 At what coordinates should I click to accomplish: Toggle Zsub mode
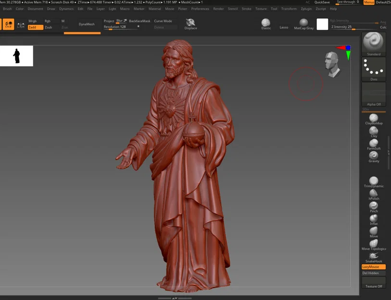pos(49,27)
